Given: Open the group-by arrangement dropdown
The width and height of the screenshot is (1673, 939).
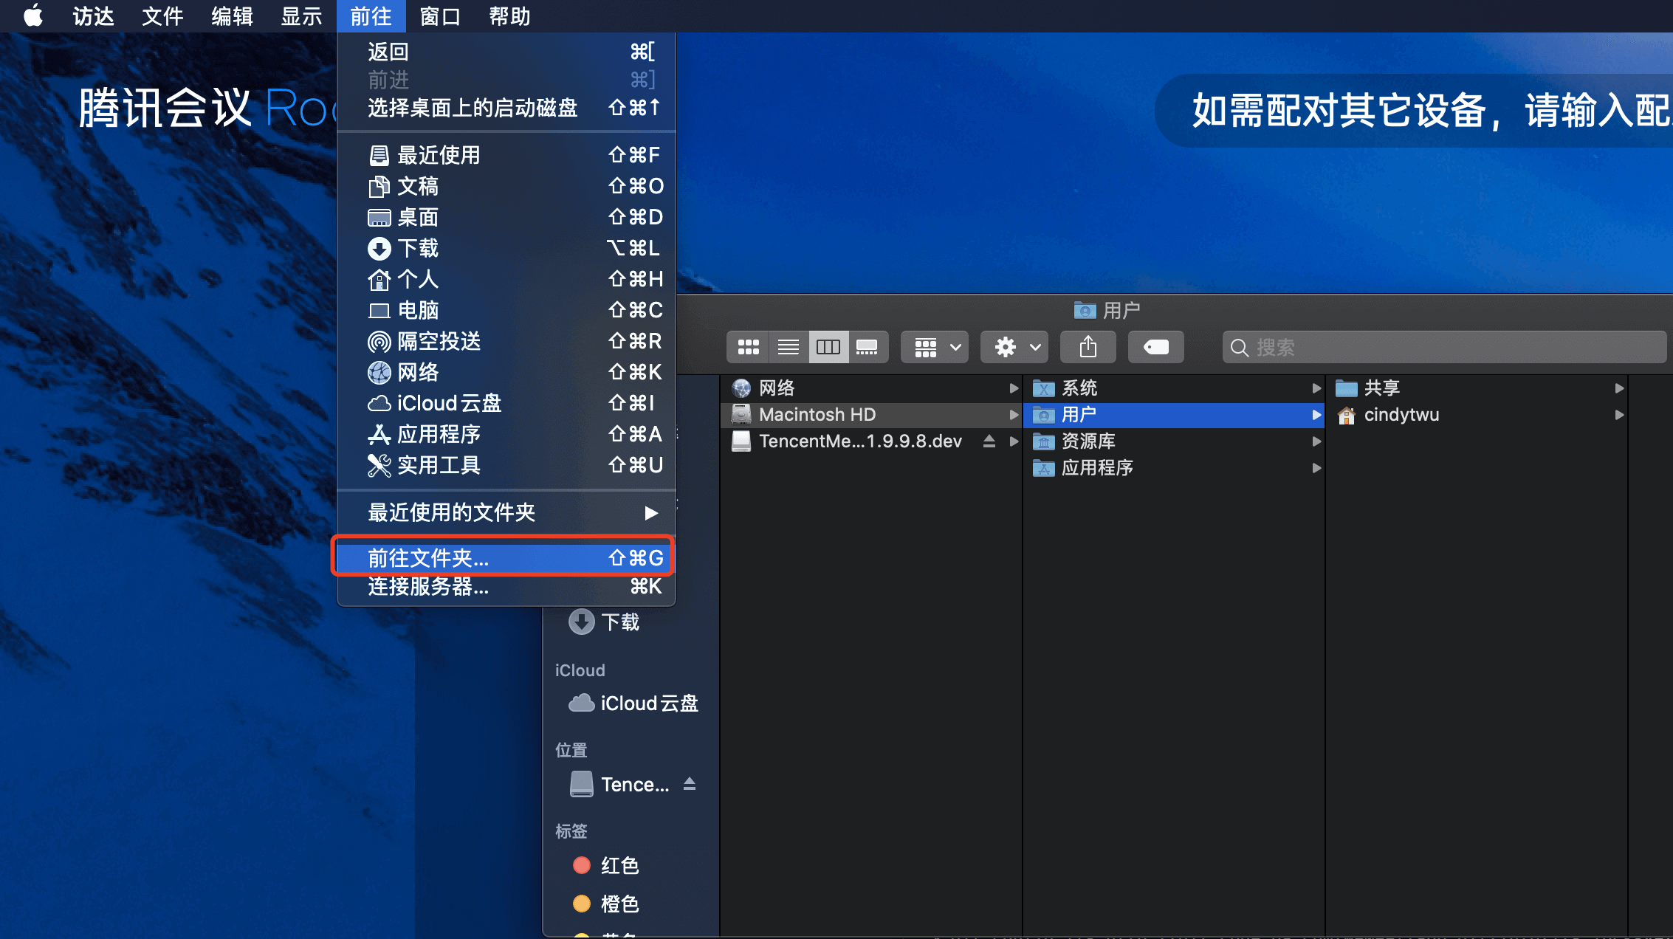Looking at the screenshot, I should click(x=935, y=347).
